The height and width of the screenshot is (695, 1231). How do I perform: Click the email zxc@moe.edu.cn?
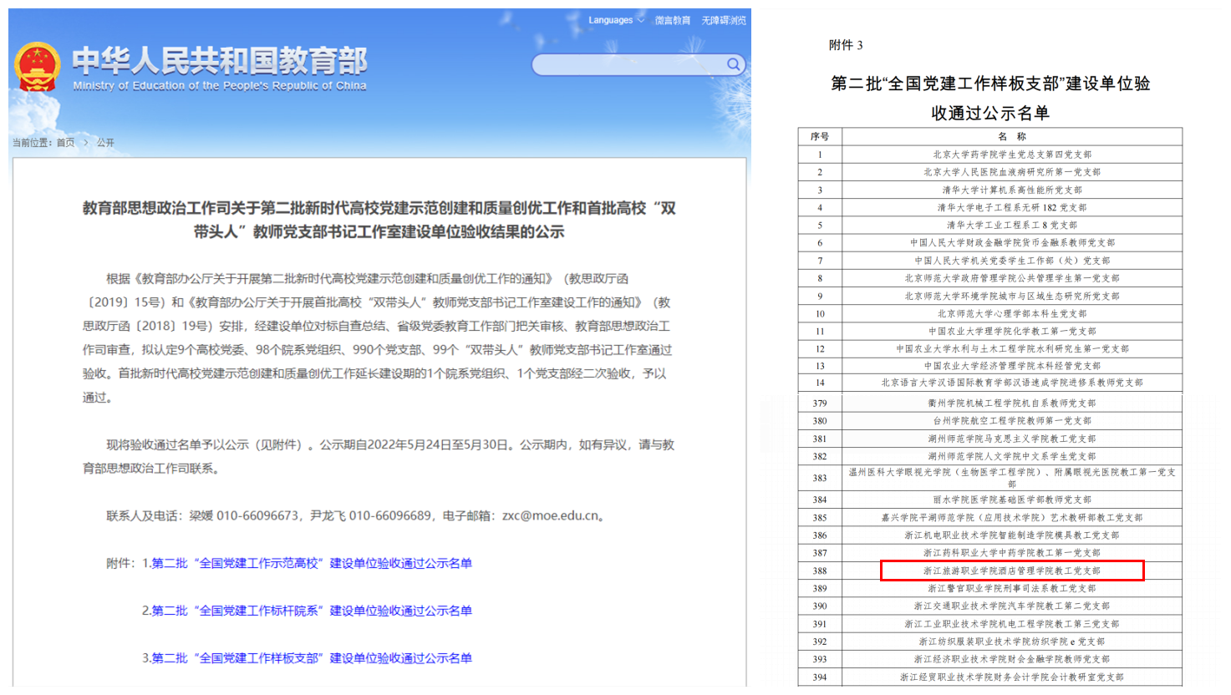[551, 515]
